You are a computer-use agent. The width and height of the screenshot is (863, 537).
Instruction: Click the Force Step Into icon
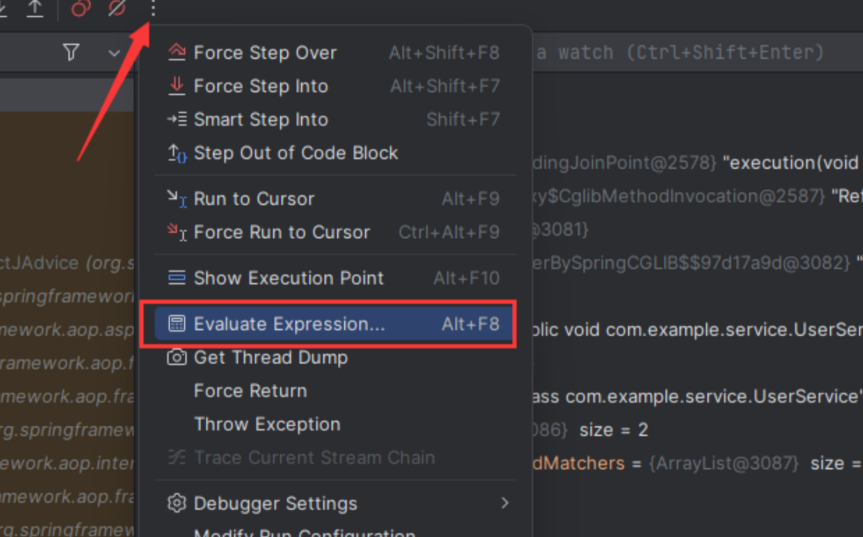pos(177,86)
